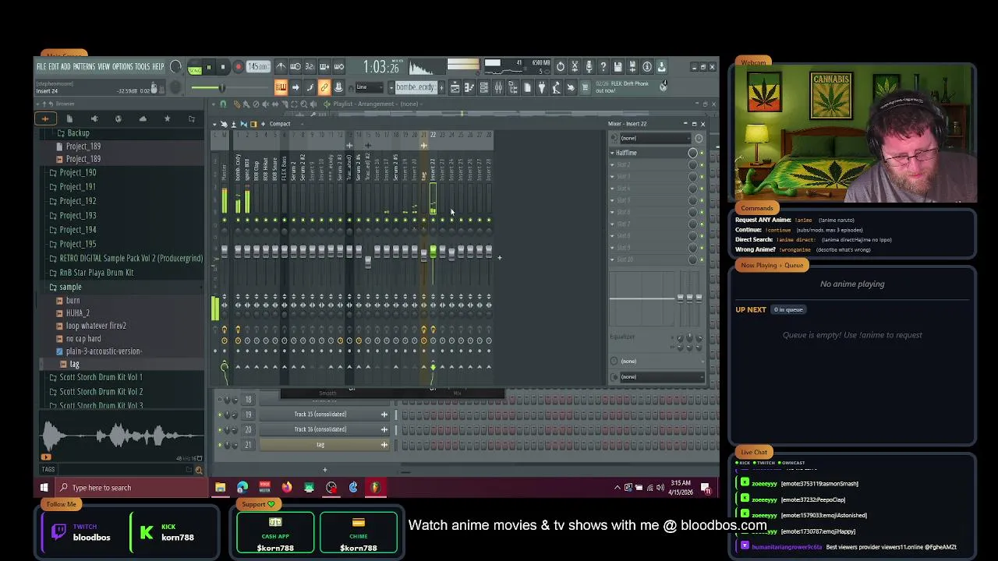Select the star favorites browser tab icon
The width and height of the screenshot is (998, 561).
point(167,118)
